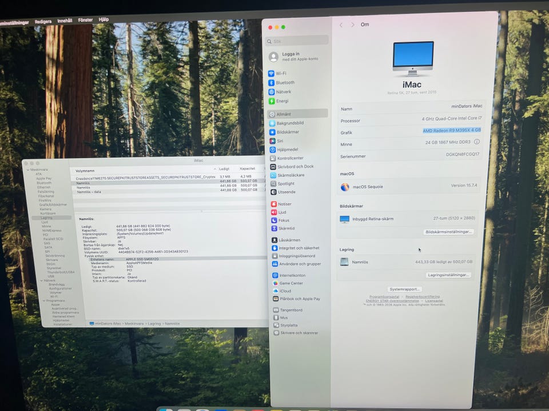Image resolution: width=549 pixels, height=411 pixels.
Task: Open the Innehåll menu
Action: coord(65,21)
